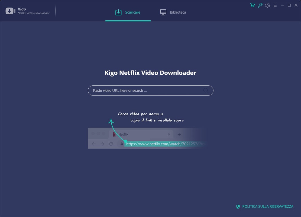Screen dimensions: 301x217
Task: Switch to the Biblioteca tab
Action: (173, 12)
